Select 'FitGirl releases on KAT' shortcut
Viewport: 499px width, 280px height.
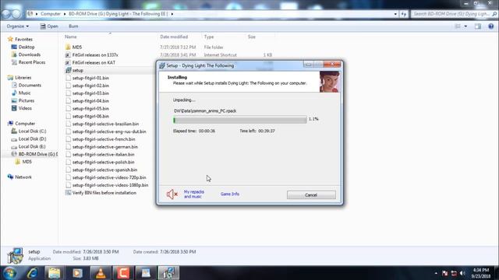click(x=94, y=62)
